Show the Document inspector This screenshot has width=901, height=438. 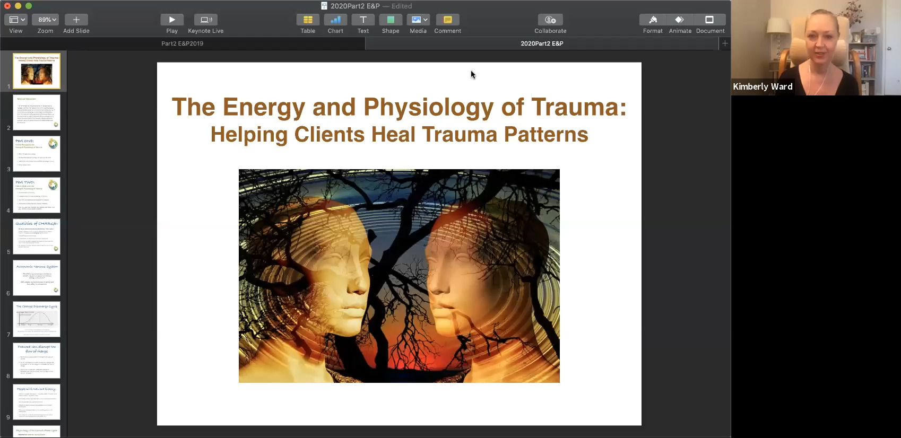[710, 20]
